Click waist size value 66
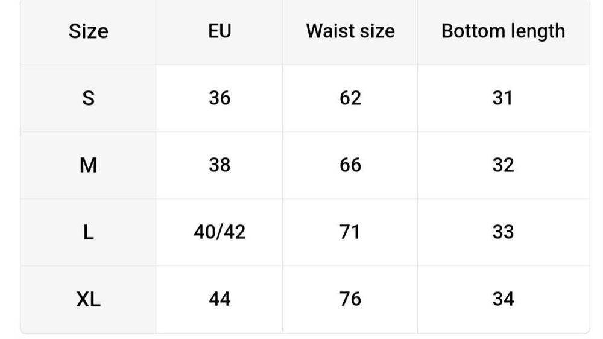 pos(350,165)
